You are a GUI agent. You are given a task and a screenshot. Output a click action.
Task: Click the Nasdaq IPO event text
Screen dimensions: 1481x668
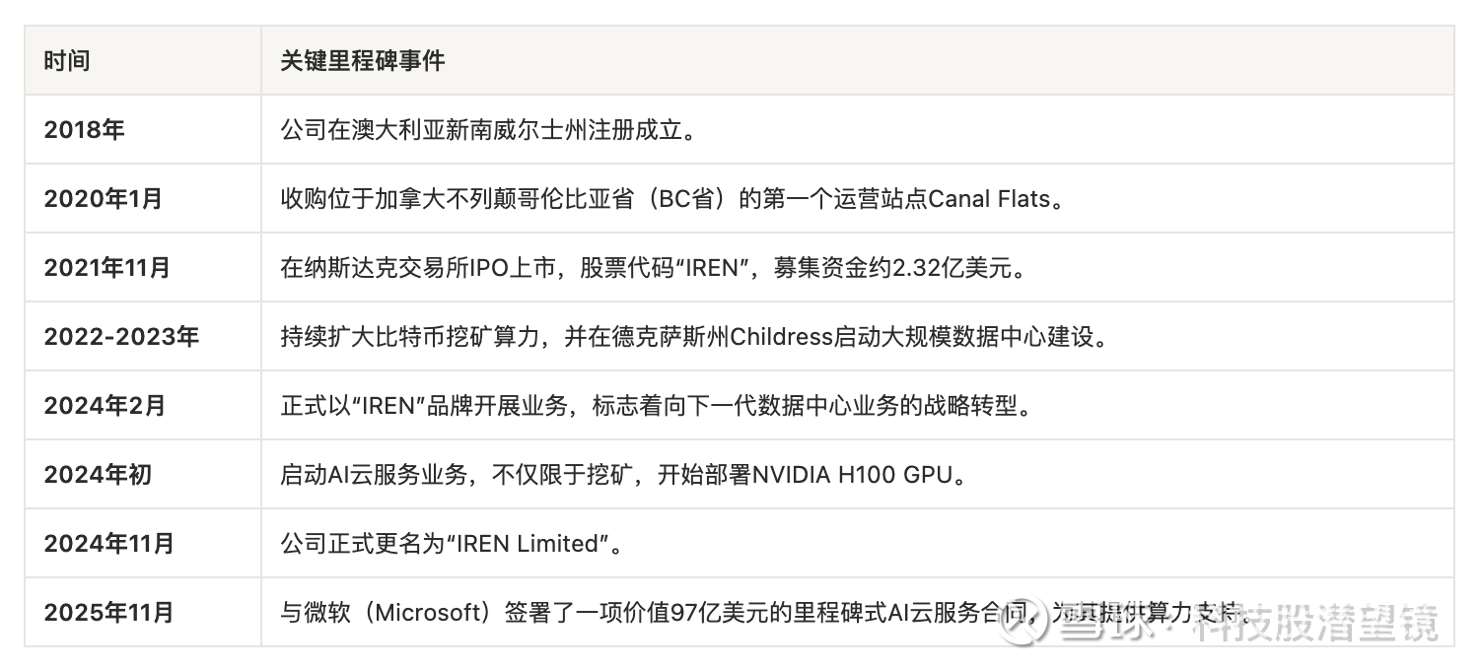coord(654,268)
